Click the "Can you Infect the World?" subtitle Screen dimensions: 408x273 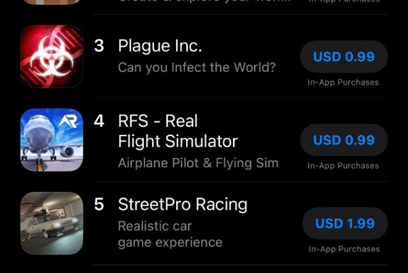[197, 67]
